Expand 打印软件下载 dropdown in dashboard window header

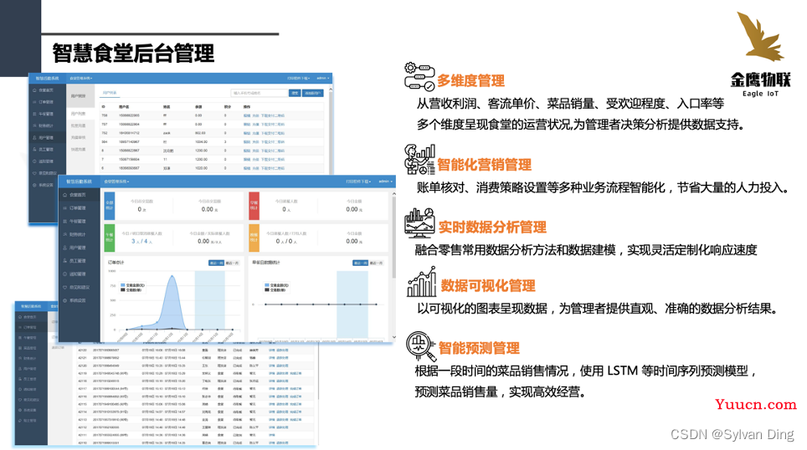pyautogui.click(x=358, y=182)
